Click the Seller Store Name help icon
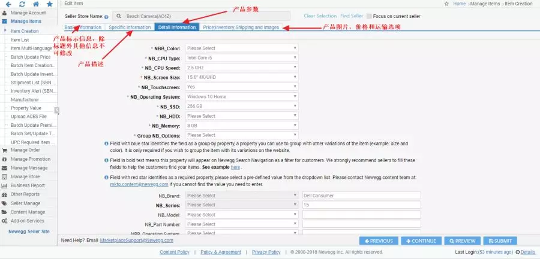This screenshot has width=540, height=259. click(x=106, y=17)
